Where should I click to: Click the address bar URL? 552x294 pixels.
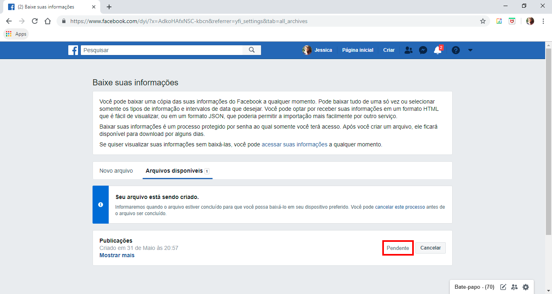189,21
